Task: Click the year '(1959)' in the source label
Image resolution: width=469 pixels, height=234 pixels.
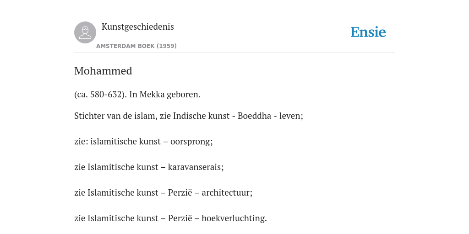Action: click(x=167, y=46)
